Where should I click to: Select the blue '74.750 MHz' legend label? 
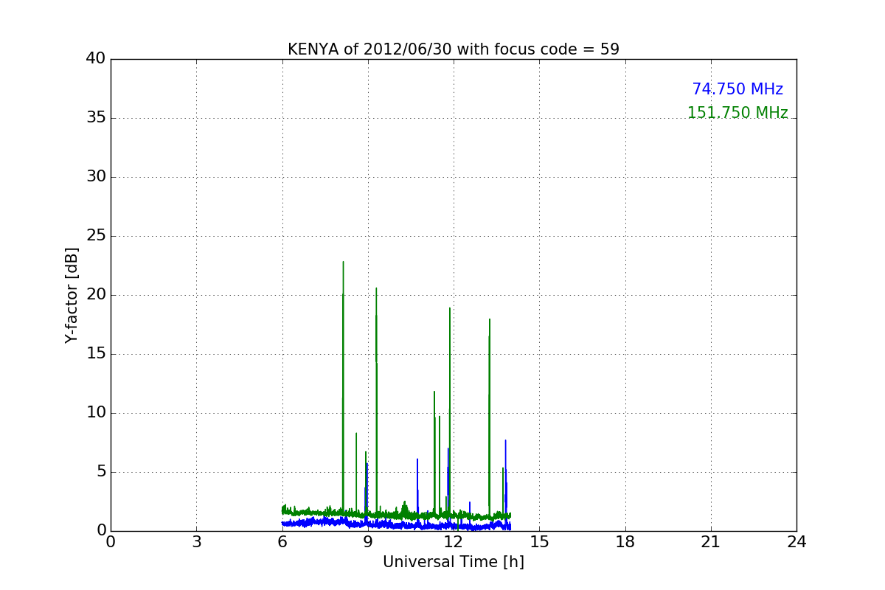[x=737, y=89]
